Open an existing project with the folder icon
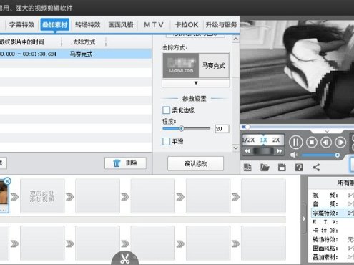The height and width of the screenshot is (265, 354). (265, 168)
